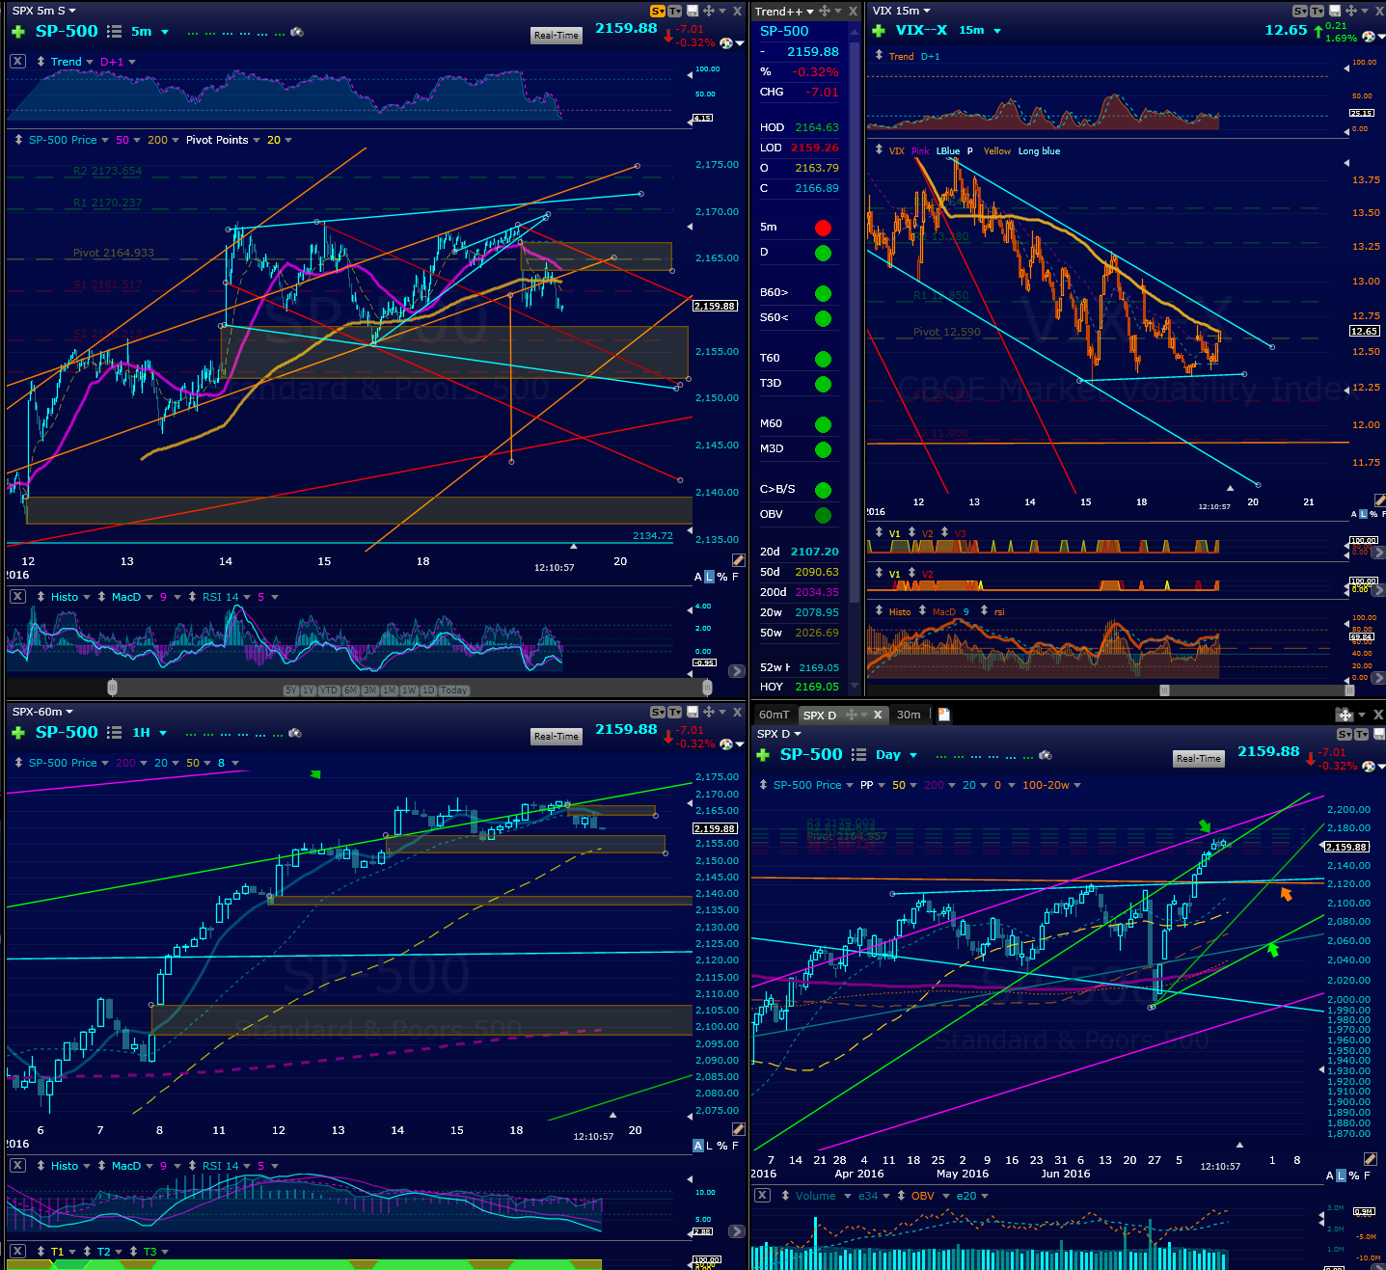The height and width of the screenshot is (1270, 1386).
Task: Click the pencil drawing icon in SPX-60m chart
Action: 738,1129
